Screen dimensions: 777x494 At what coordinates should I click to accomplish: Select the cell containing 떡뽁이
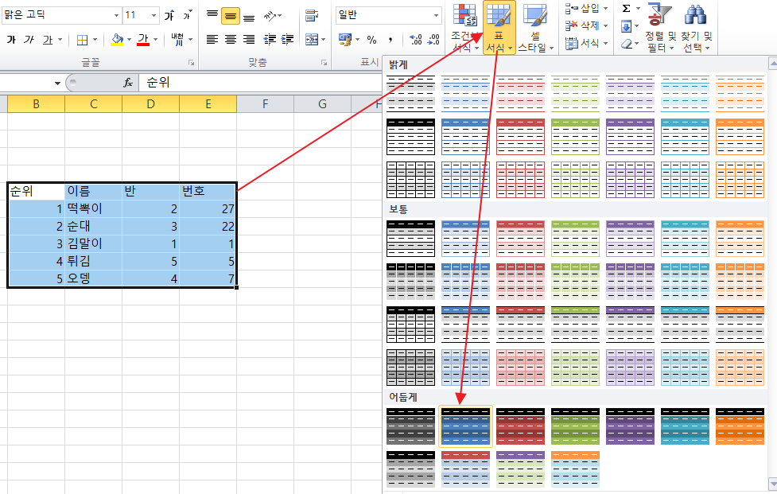click(94, 208)
